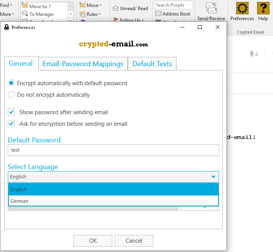
Task: Switch to the General tab
Action: click(x=21, y=63)
